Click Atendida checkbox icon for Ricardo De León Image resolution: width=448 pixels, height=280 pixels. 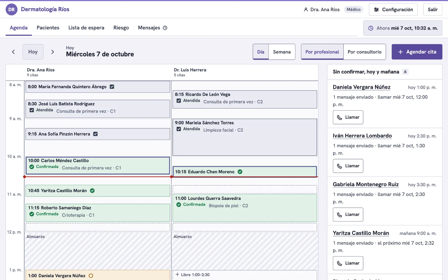(179, 101)
